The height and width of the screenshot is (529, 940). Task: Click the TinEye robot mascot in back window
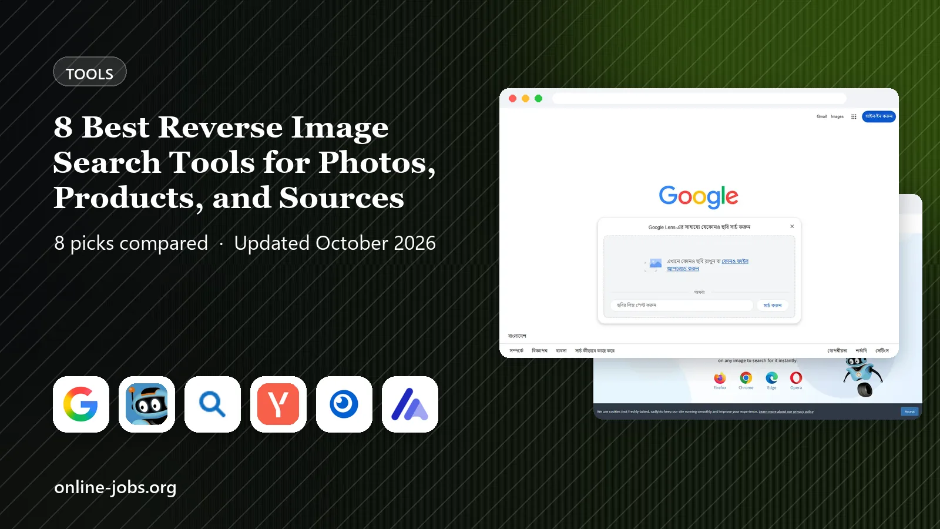(x=862, y=377)
